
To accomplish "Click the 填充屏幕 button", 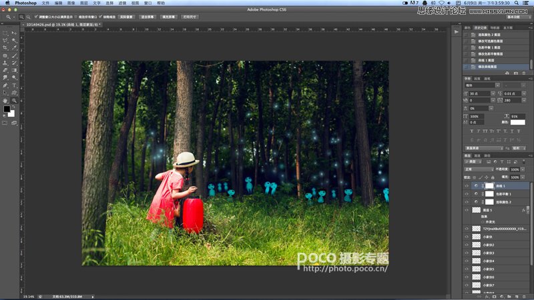I will (x=169, y=17).
